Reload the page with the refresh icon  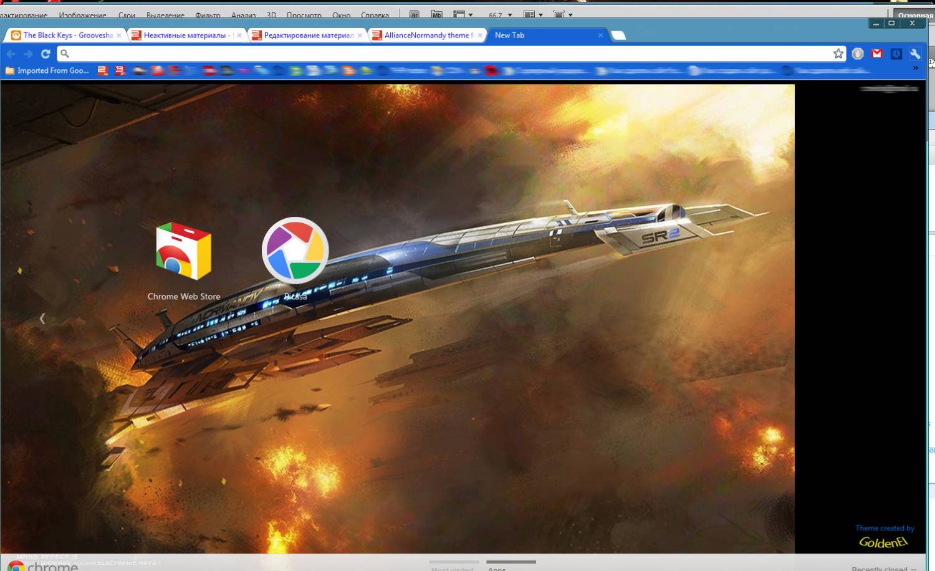(x=46, y=54)
